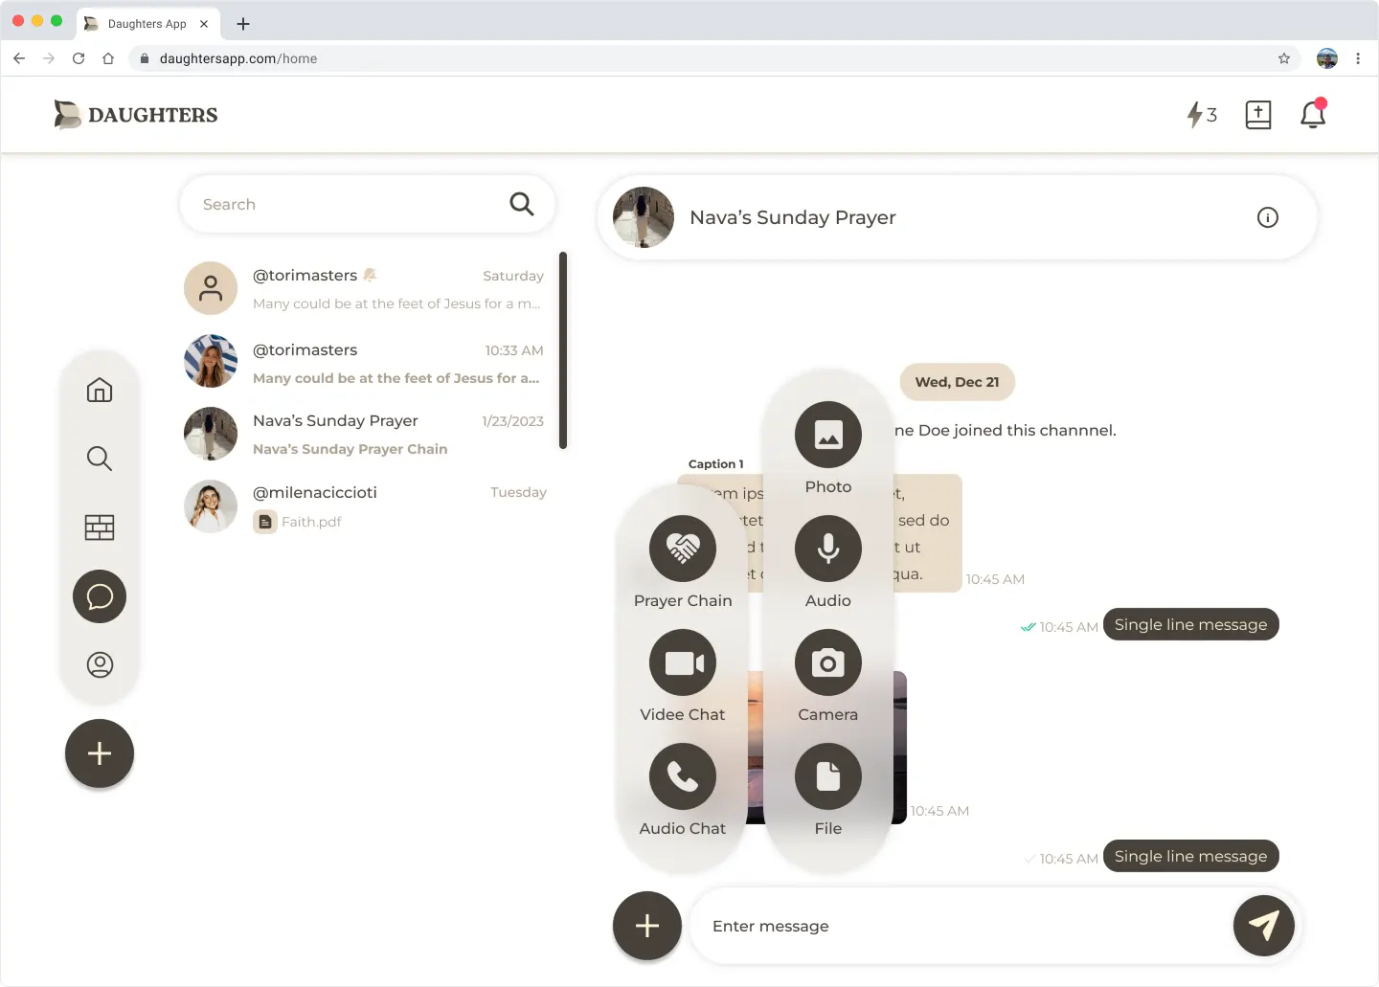
Task: Send the message with paper plane button
Action: click(1263, 926)
